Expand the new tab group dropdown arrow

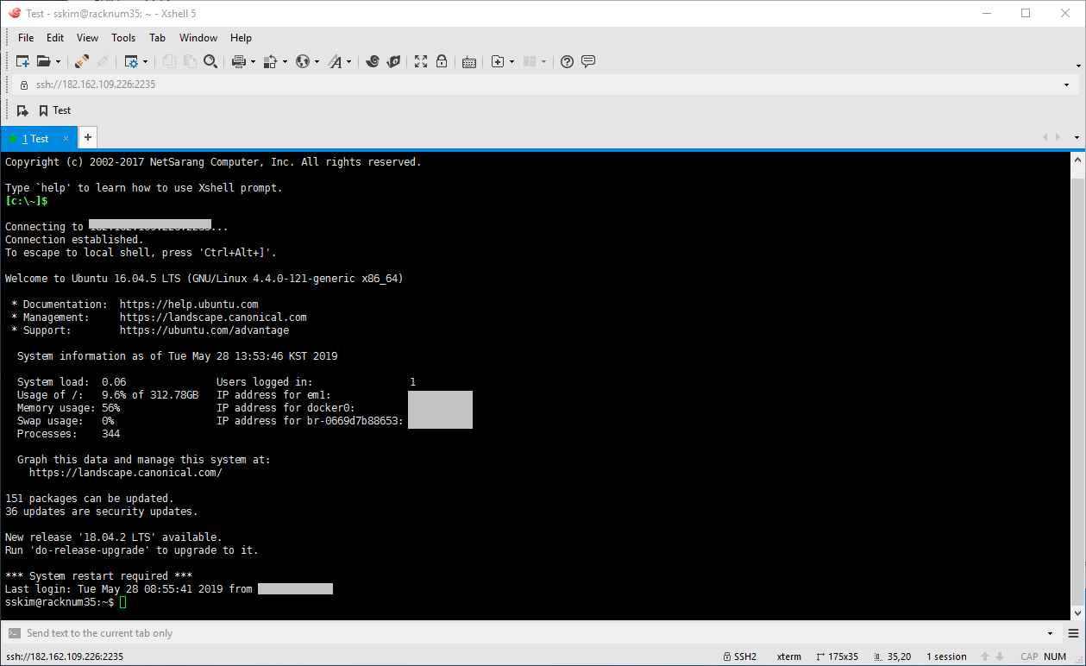click(x=512, y=61)
